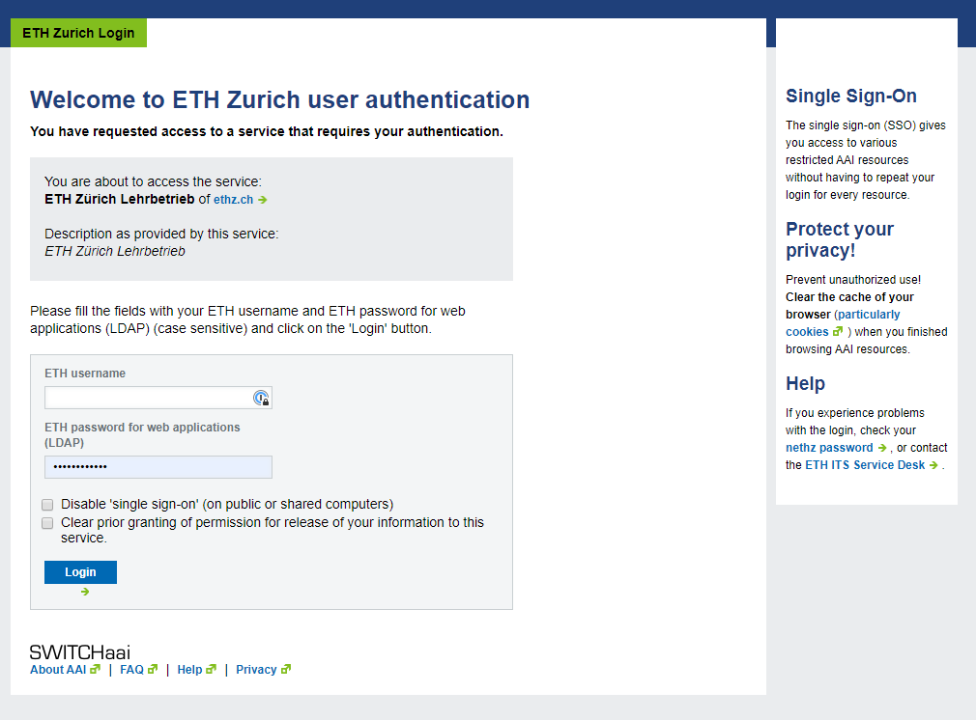Viewport: 976px width, 720px height.
Task: Click the SWITCHaai logo
Action: pos(80,652)
